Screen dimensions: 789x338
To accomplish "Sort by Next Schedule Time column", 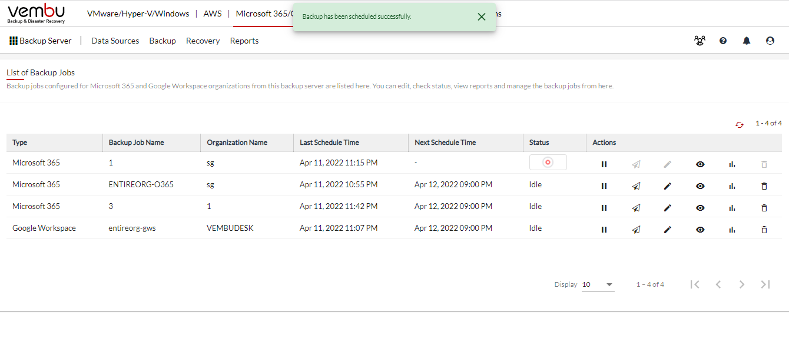I will (445, 143).
